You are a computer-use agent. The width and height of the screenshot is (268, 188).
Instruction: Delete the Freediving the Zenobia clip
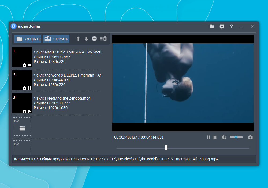(24, 111)
